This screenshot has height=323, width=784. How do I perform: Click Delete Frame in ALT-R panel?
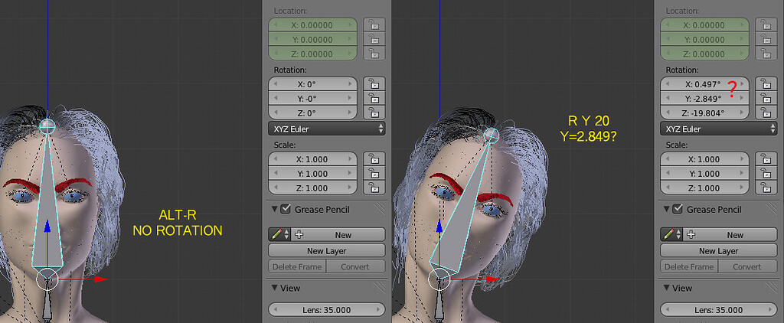298,266
